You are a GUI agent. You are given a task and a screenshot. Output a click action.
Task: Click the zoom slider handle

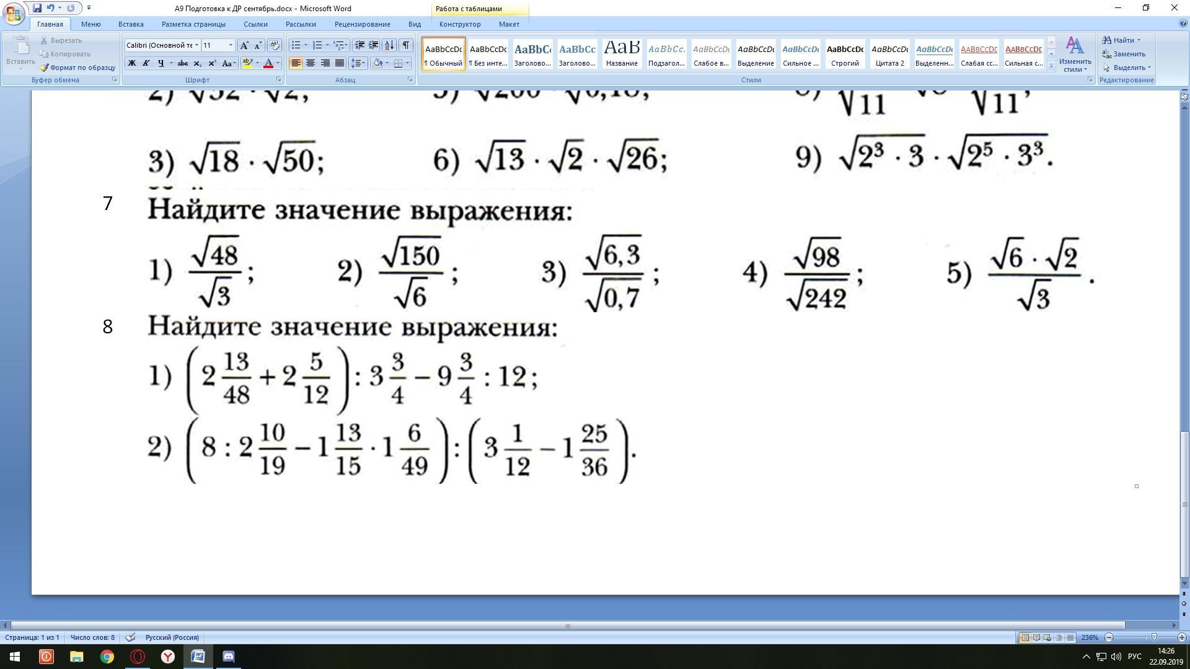pos(1154,637)
